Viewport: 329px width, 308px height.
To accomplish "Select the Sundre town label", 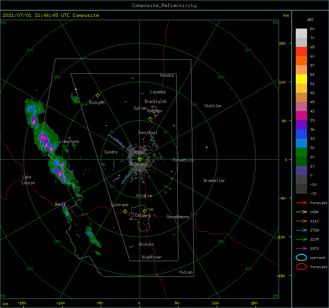I will [111, 152].
